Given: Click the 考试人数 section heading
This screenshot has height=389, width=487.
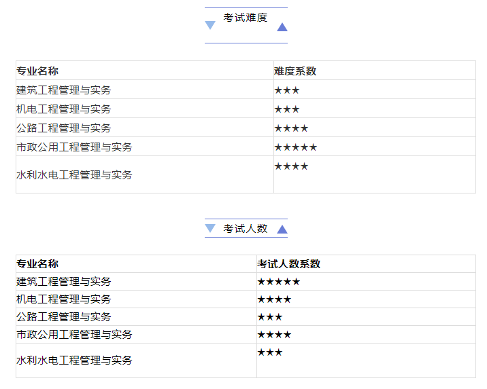Looking at the screenshot, I should (245, 229).
